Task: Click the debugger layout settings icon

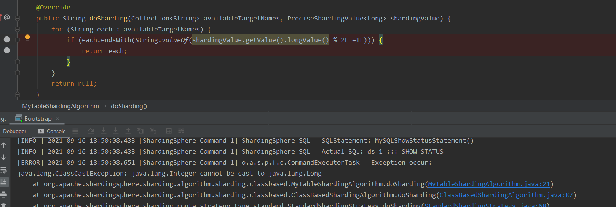Action: (75, 131)
